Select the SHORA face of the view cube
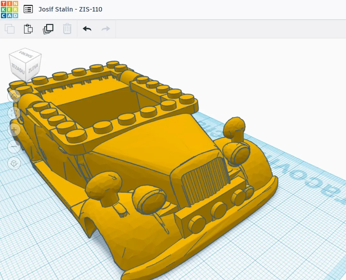 [x=26, y=54]
